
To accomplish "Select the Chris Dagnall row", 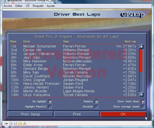I will pyautogui.click(x=74, y=80).
